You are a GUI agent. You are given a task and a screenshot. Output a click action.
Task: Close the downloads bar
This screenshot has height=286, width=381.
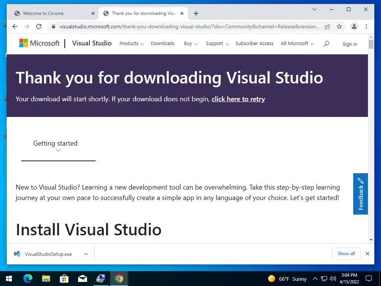click(x=367, y=254)
